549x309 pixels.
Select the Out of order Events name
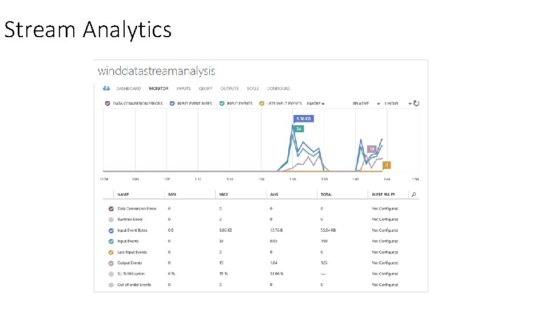point(134,284)
